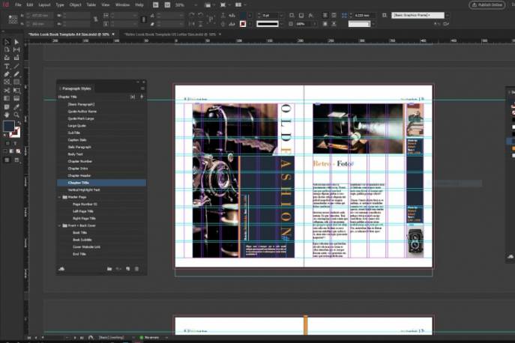Activate the Direct Selection arrow tool
Viewport: 515px width, 343px height.
point(16,42)
